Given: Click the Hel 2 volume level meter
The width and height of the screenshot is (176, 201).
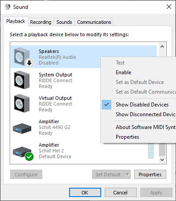Looking at the screenshot, I should pos(151,151).
